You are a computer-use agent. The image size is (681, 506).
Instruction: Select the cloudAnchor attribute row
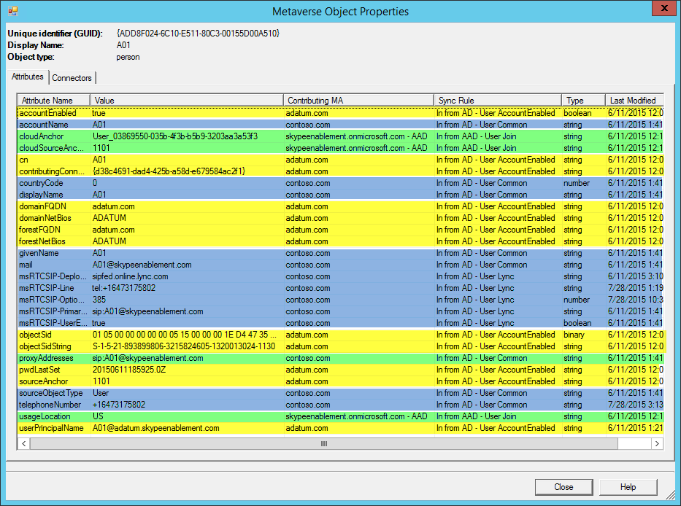tap(340, 136)
